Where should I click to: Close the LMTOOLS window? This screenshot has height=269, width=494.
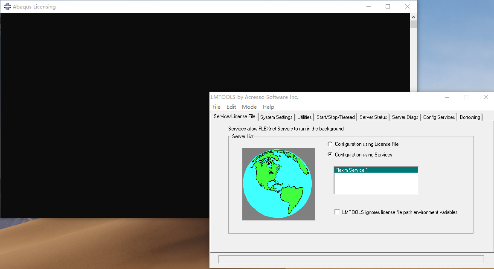485,97
